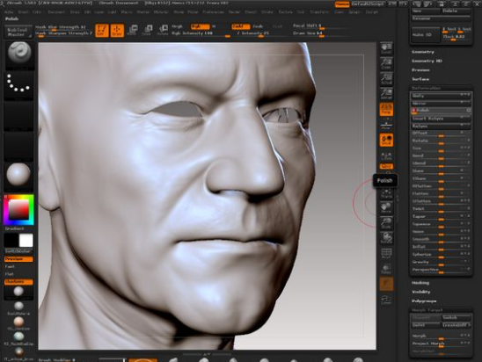Open the Document menu
Image resolution: width=482 pixels, height=362 pixels.
click(x=56, y=12)
